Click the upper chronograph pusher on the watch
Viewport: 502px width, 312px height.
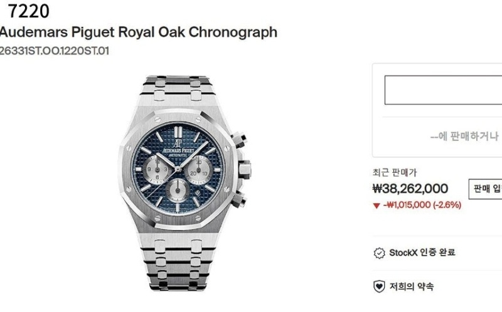point(238,140)
